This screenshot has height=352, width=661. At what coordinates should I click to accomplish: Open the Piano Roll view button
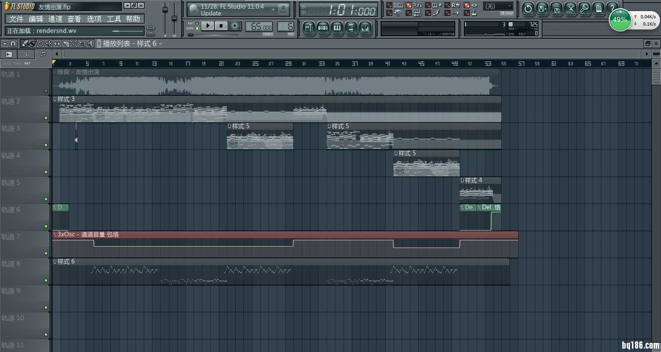337,28
